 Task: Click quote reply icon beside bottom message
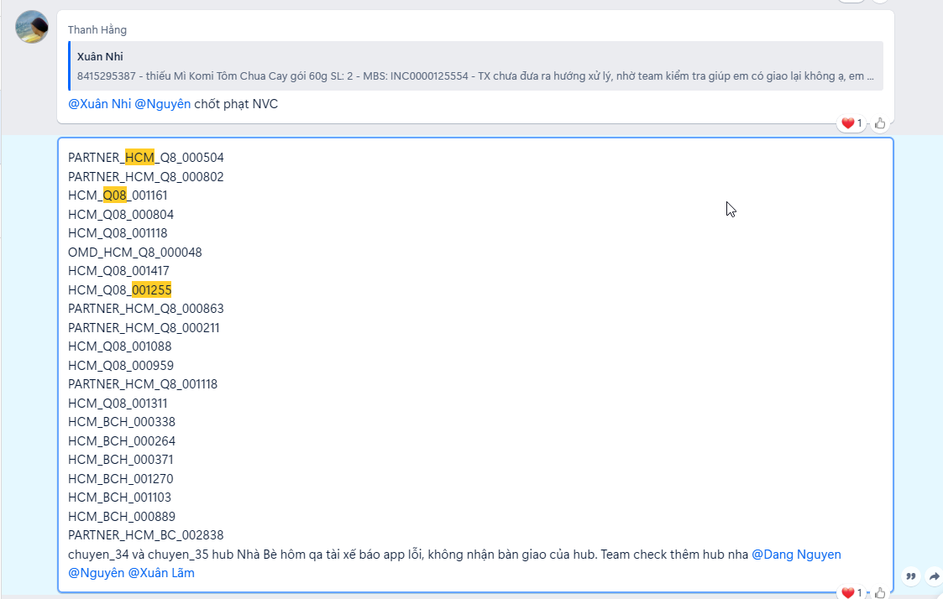(910, 577)
